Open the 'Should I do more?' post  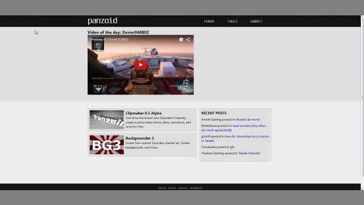coord(248,120)
